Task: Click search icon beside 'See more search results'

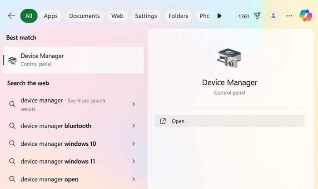Action: coord(12,104)
